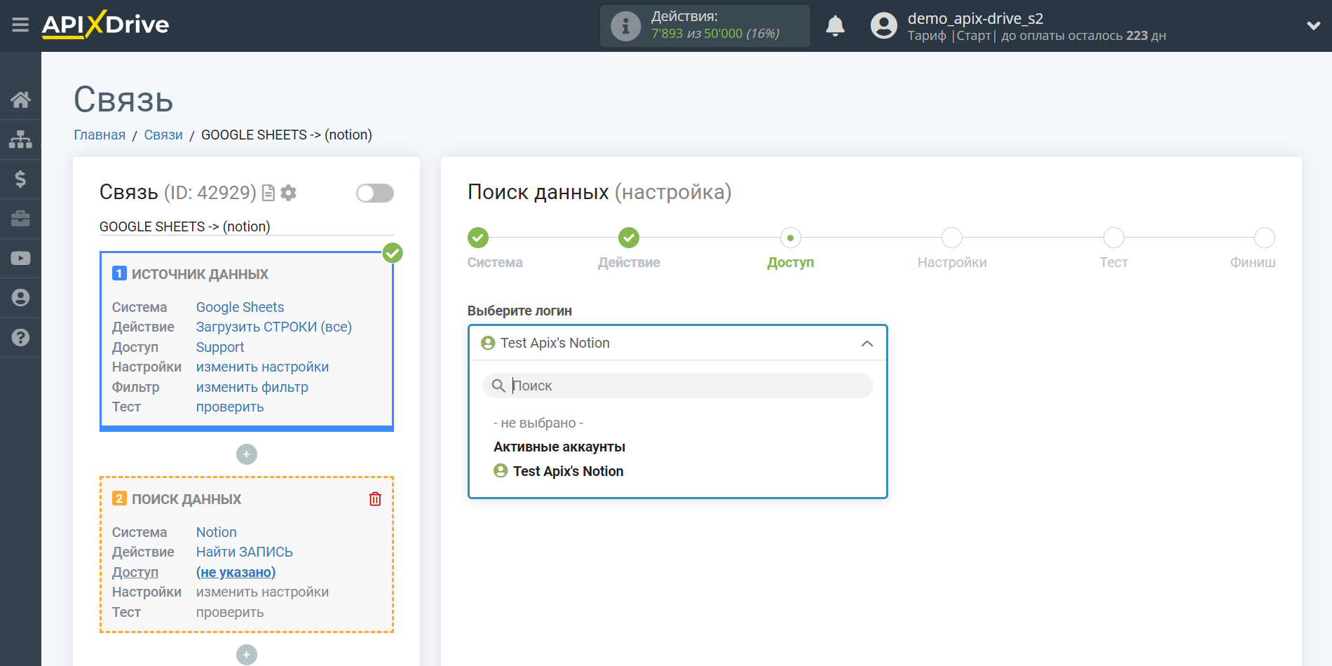
Task: Click the search magnifier icon
Action: tap(498, 386)
